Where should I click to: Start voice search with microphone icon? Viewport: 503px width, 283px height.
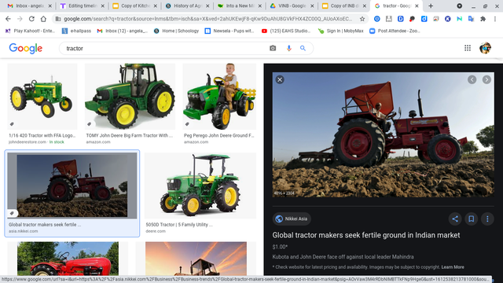click(x=288, y=48)
